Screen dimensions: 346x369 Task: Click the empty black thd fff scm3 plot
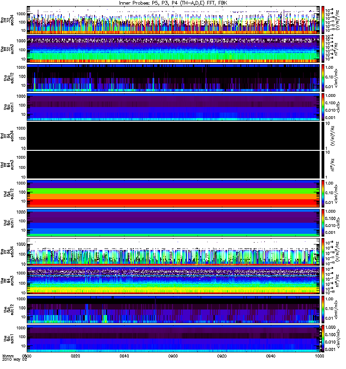click(x=173, y=165)
